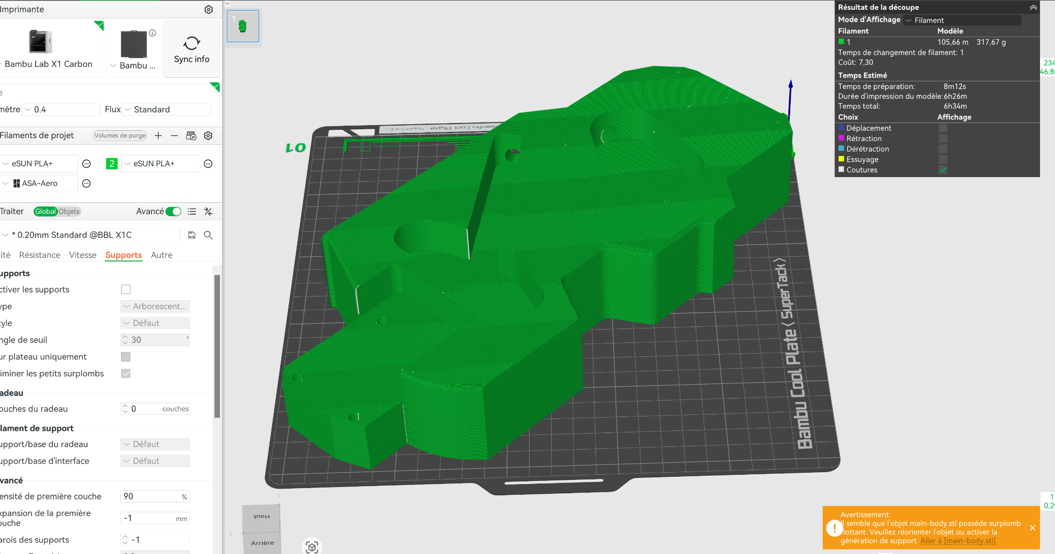Switch to the Résistance tab
The width and height of the screenshot is (1055, 554).
pyautogui.click(x=40, y=255)
